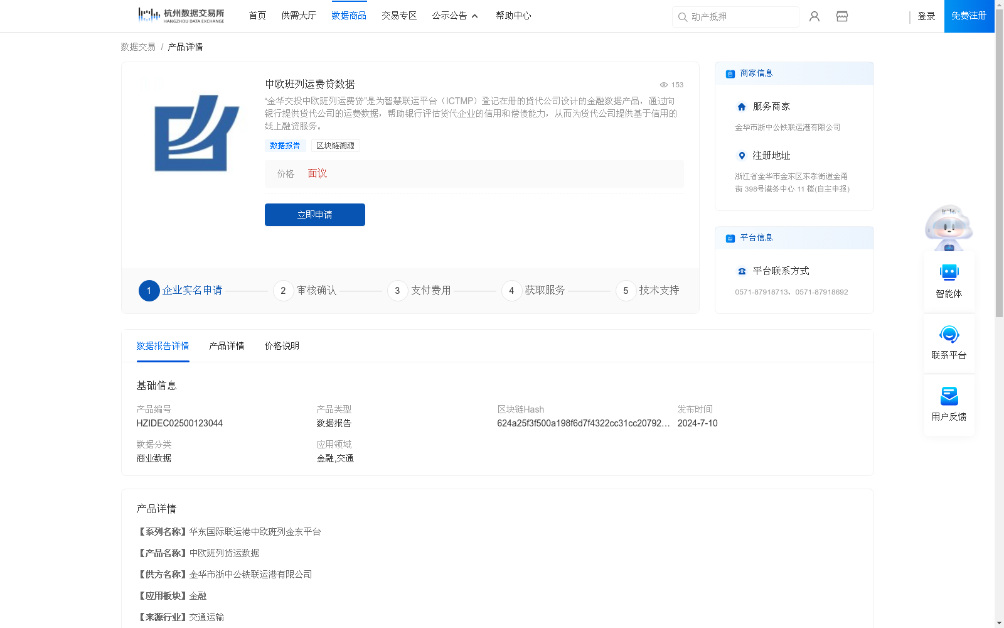The image size is (1004, 628).
Task: Focus the 动产抵押 search field
Action: coord(735,17)
